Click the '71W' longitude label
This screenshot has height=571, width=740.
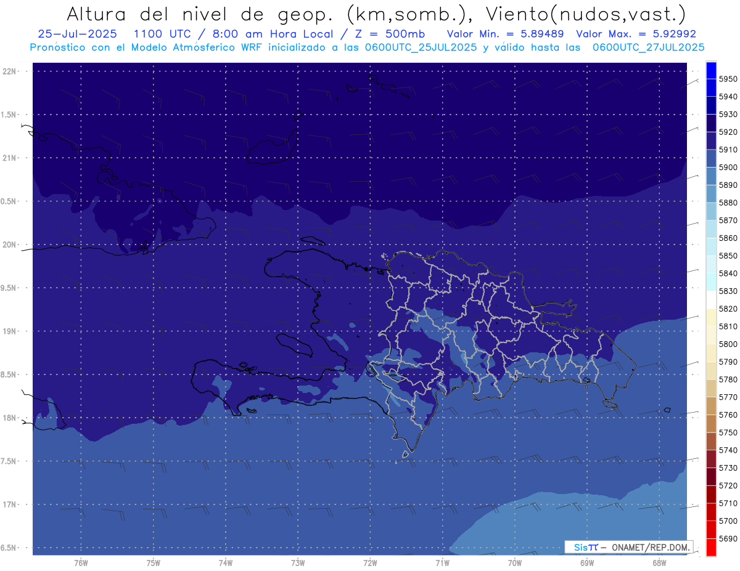[442, 562]
